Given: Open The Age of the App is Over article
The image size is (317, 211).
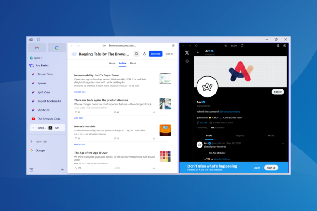Looking at the screenshot, I should coord(91,153).
